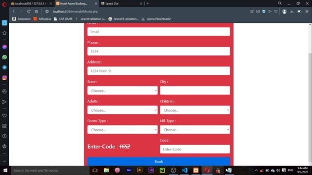Show hidden system tray icons chevron
Screen dimensions: 312x175
tap(256, 170)
